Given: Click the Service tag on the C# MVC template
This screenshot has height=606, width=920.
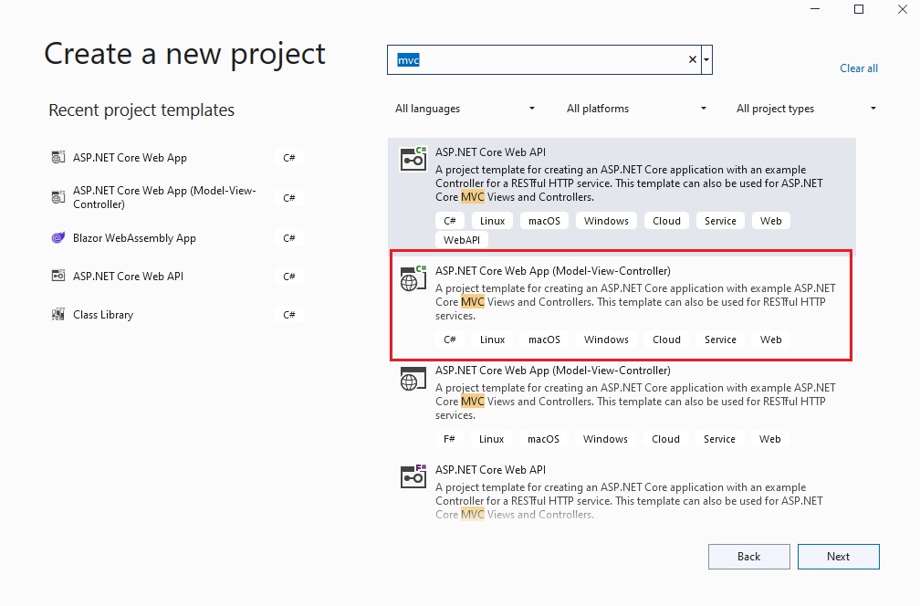Looking at the screenshot, I should pos(720,340).
